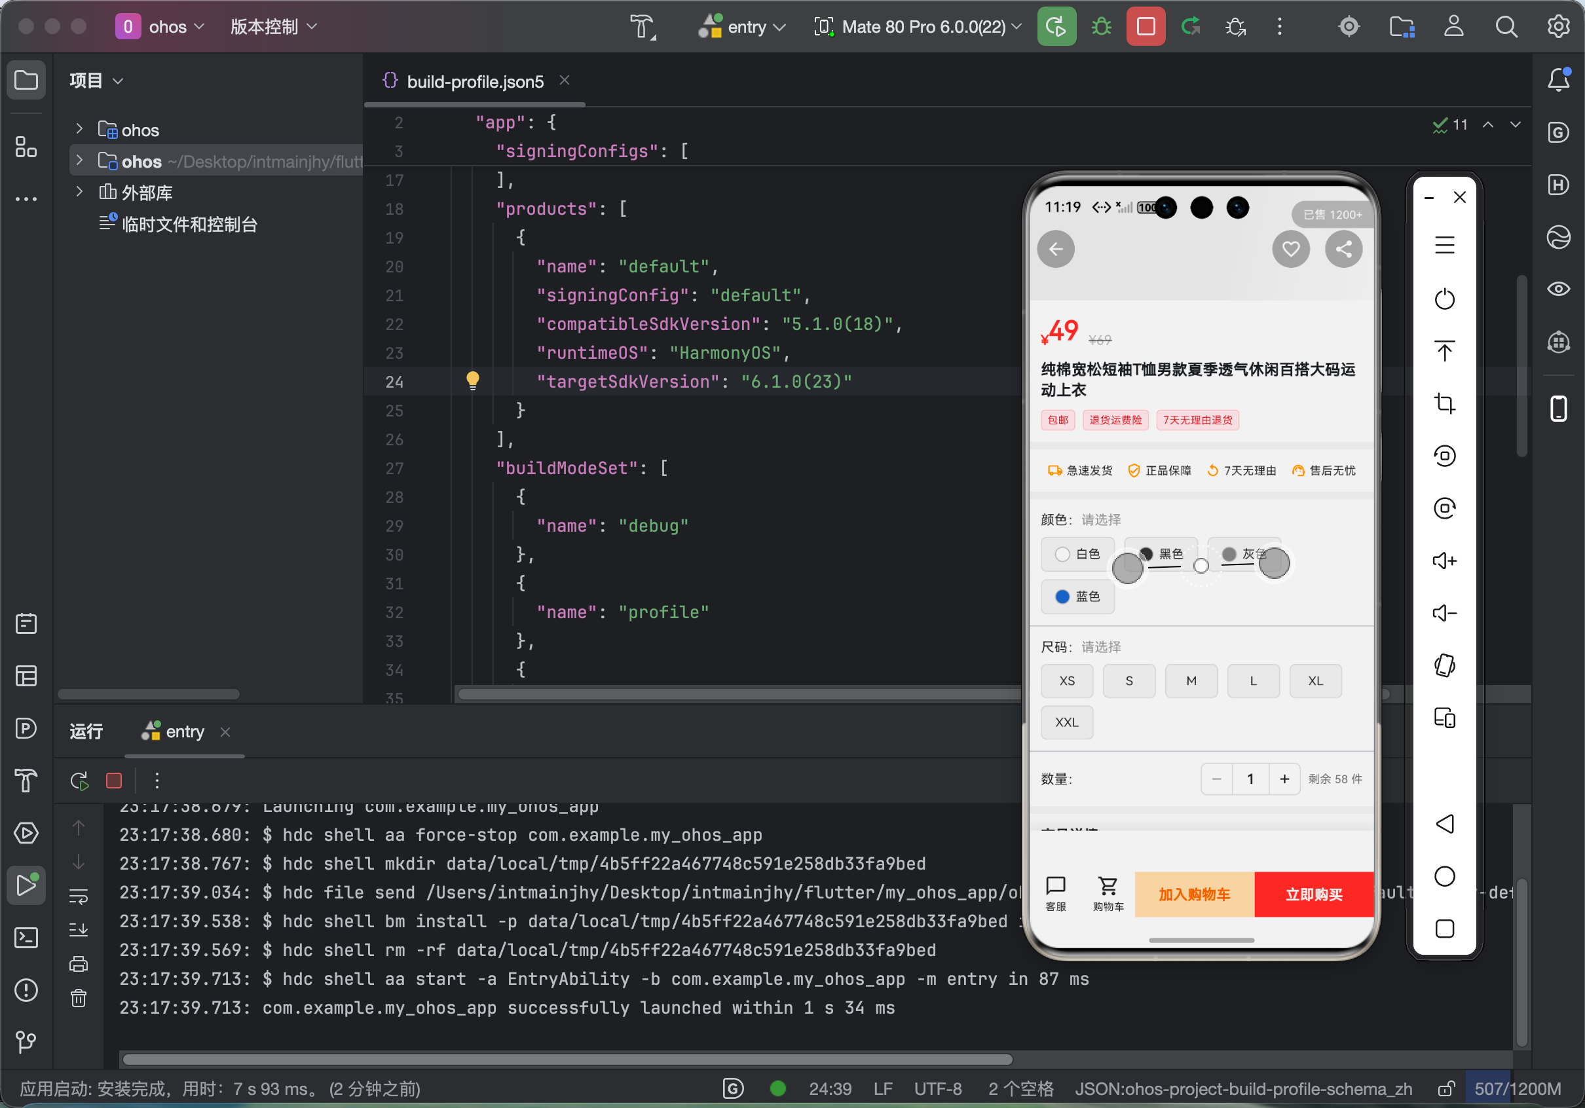The width and height of the screenshot is (1585, 1108).
Task: Click the lightbulb hint on line 24
Action: pos(472,380)
